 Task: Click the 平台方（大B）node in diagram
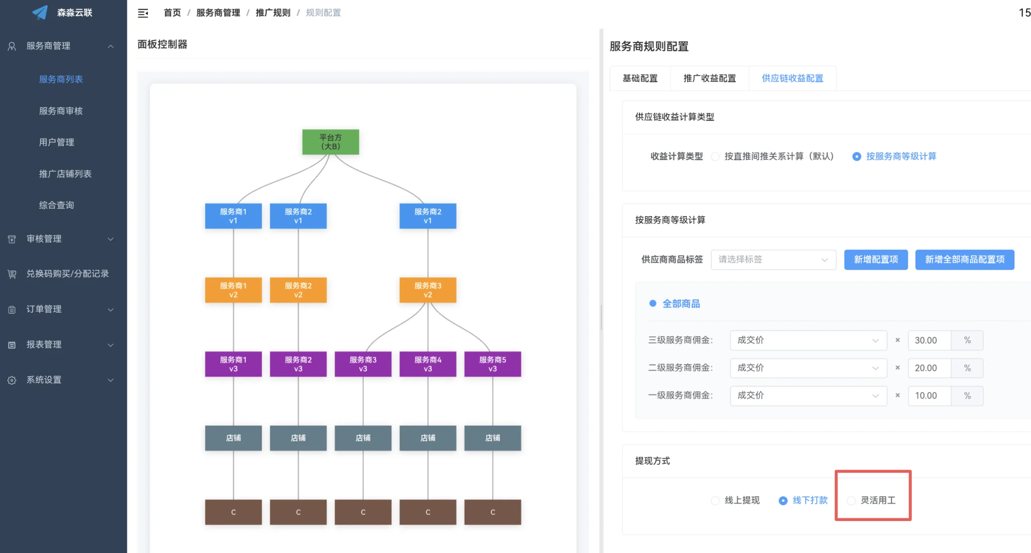point(330,142)
